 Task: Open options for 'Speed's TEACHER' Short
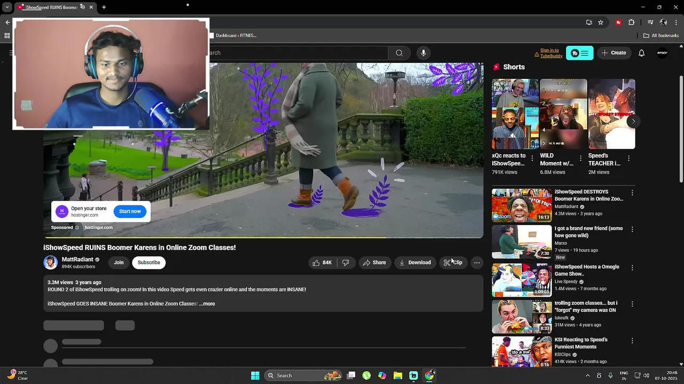click(x=628, y=158)
